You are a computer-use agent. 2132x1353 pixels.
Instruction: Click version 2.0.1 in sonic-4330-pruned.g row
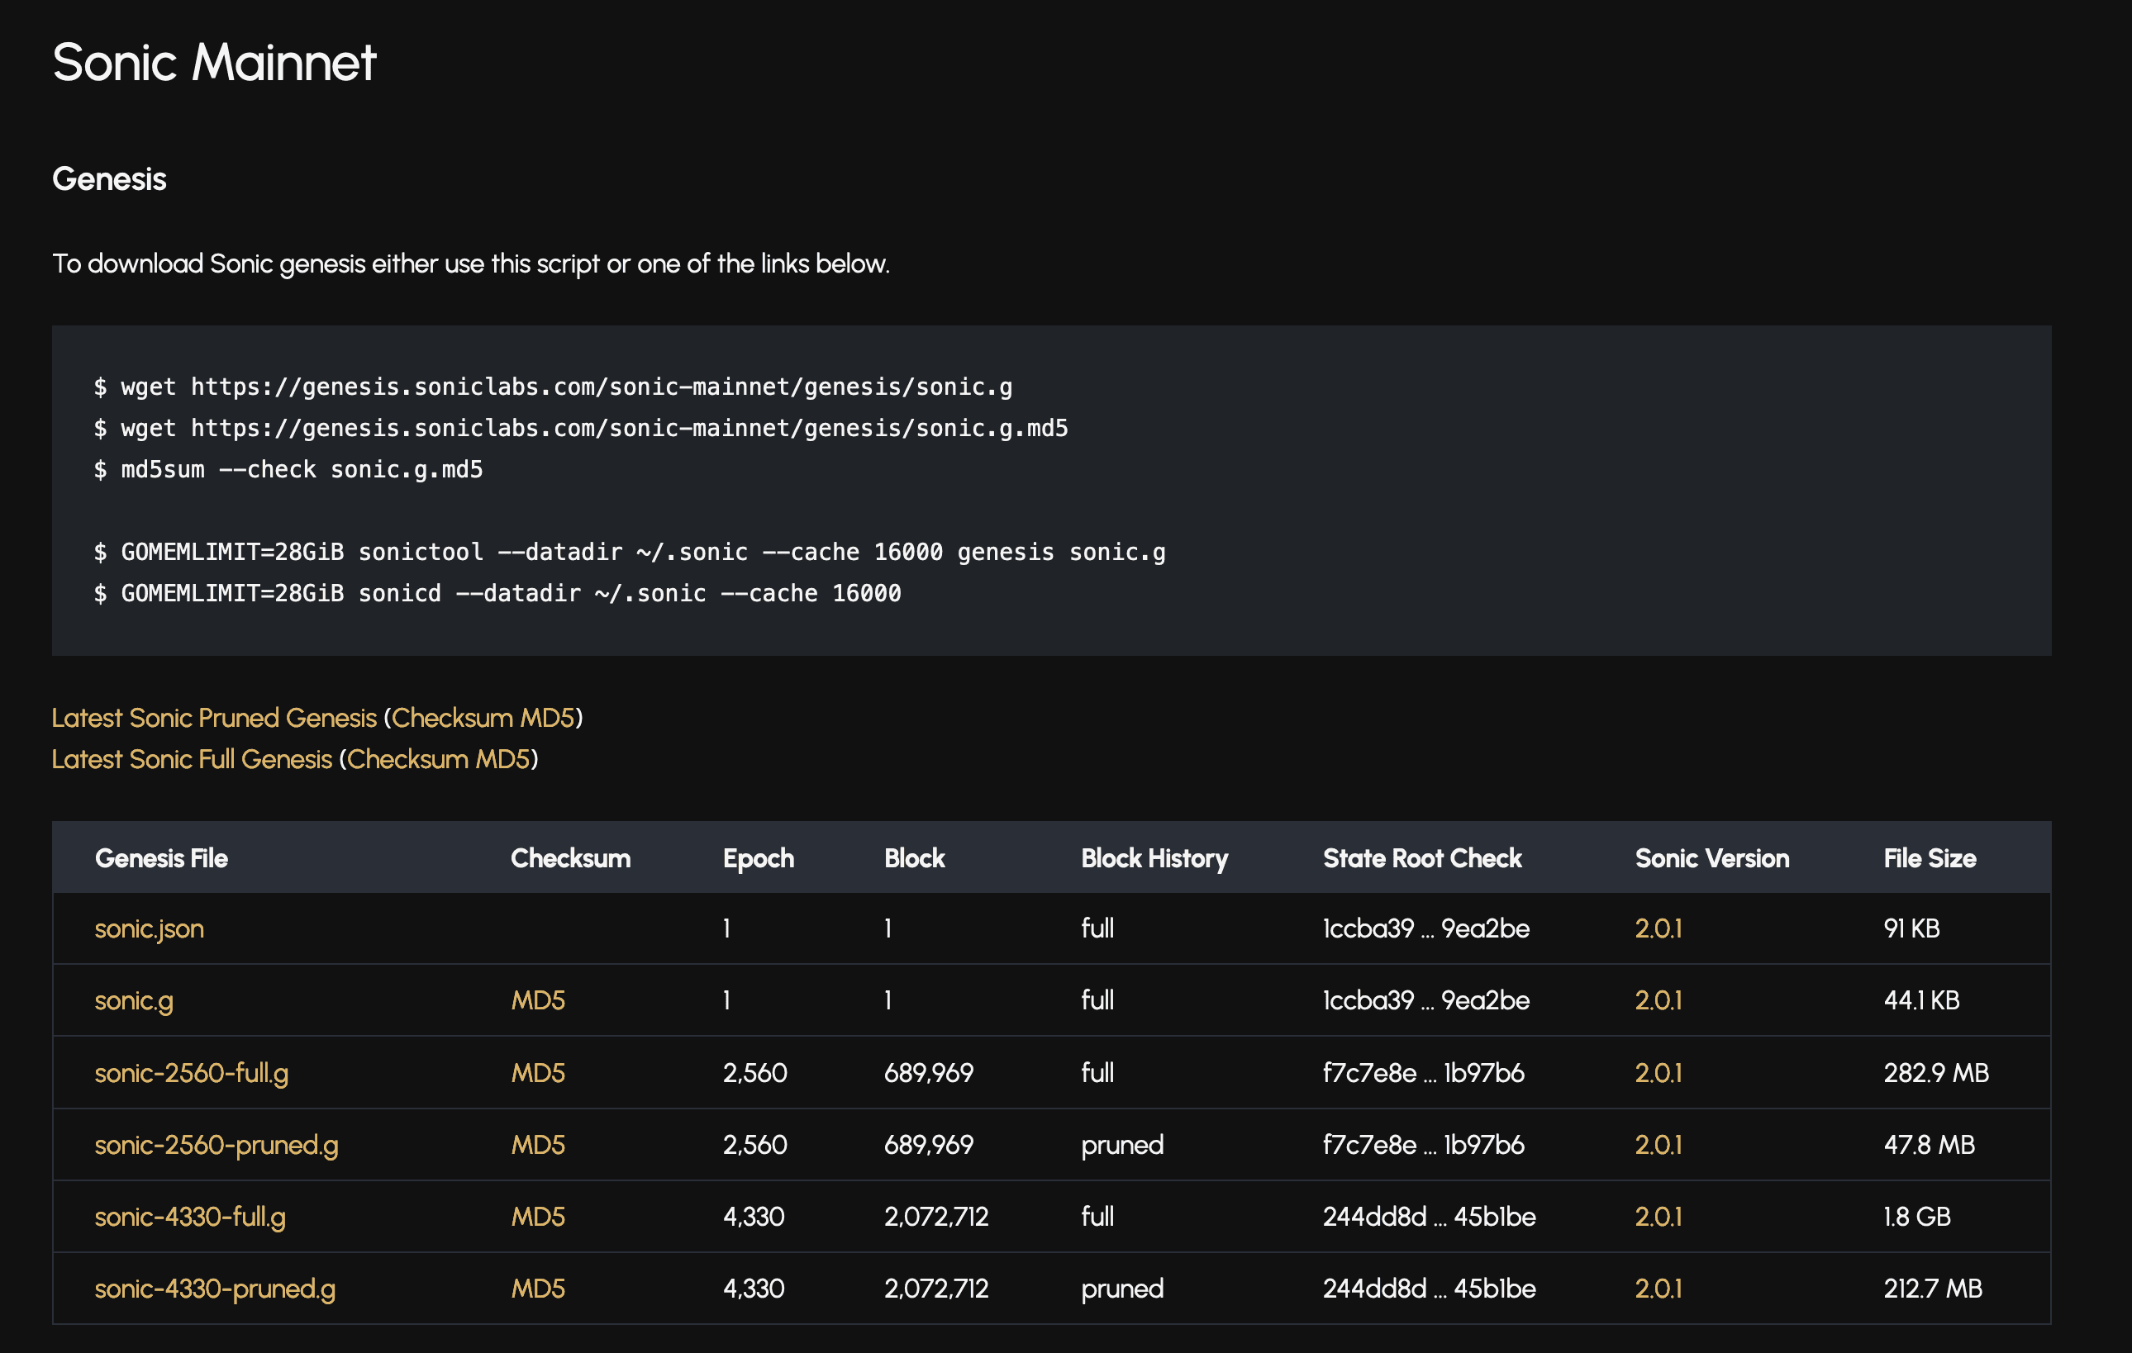(x=1658, y=1289)
